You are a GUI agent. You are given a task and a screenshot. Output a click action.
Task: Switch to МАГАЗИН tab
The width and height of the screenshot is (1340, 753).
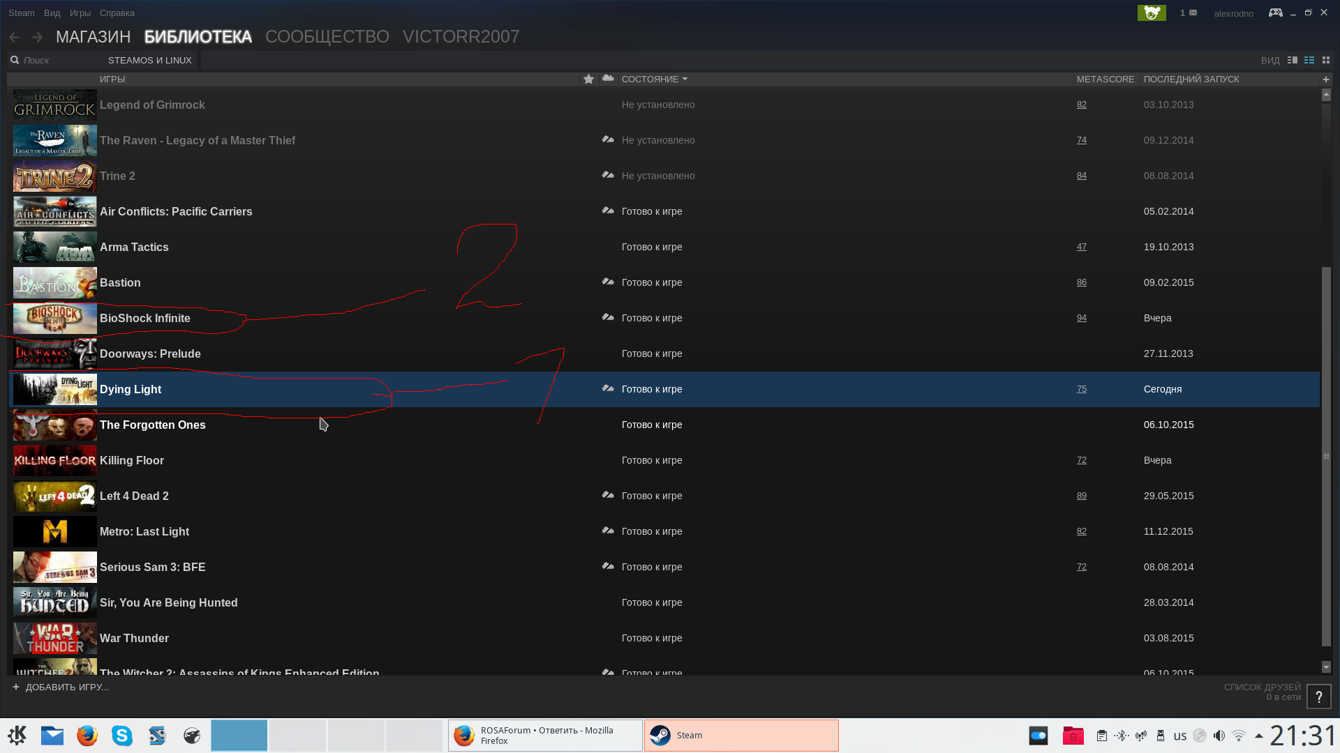point(93,37)
